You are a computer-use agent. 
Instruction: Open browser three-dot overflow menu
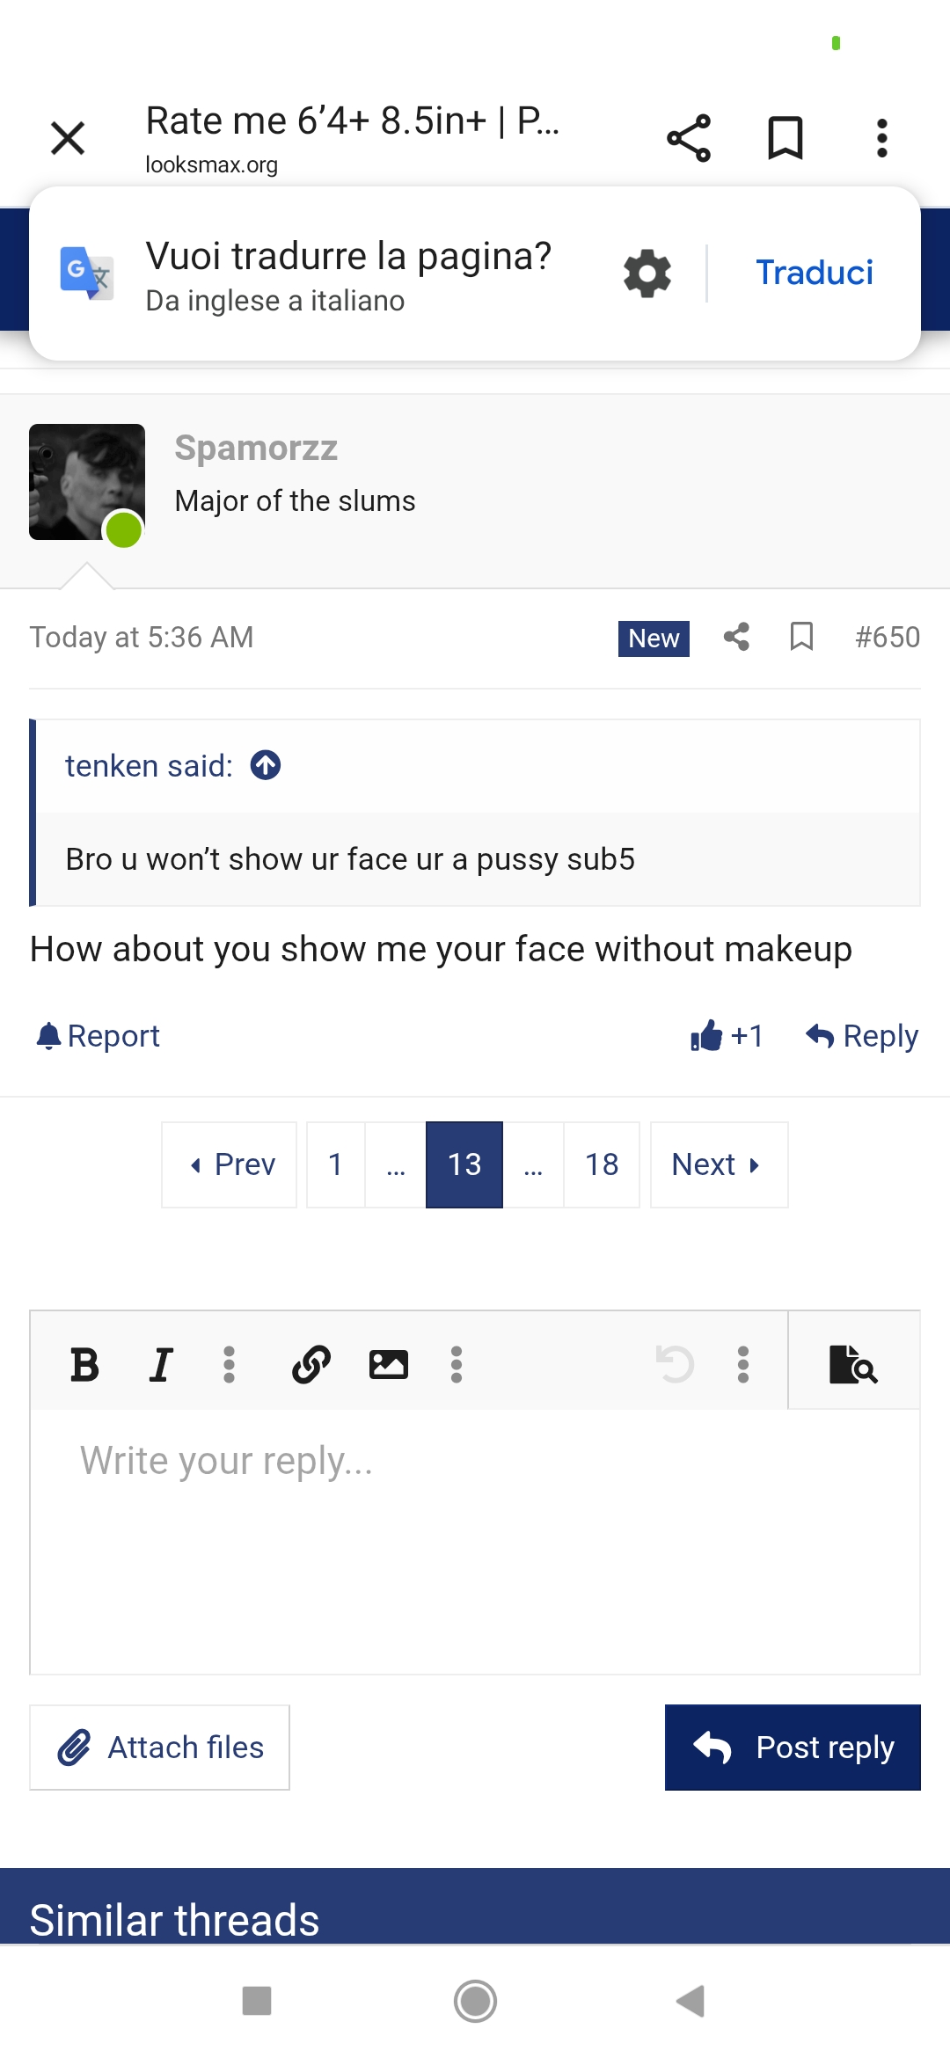(882, 138)
